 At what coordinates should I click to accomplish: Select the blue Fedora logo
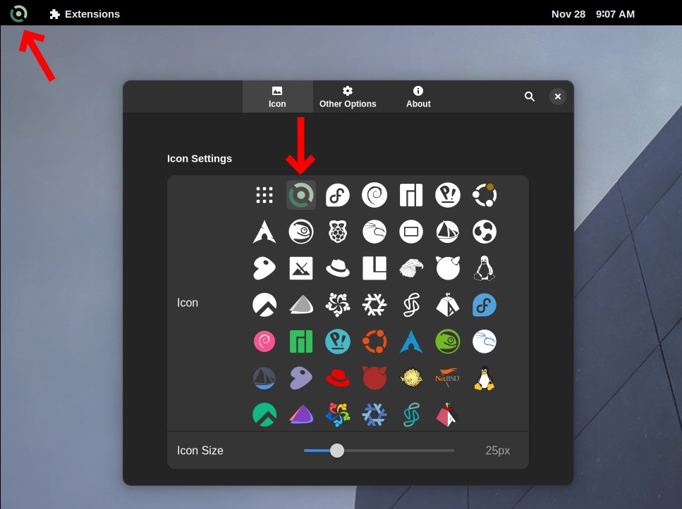click(x=485, y=304)
